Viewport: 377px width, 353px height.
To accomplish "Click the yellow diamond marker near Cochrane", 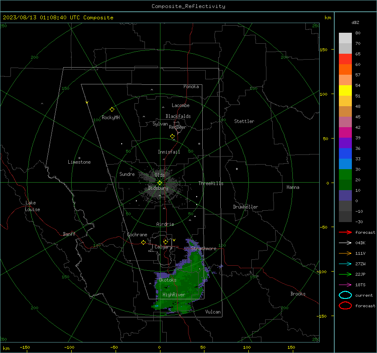I will click(143, 243).
